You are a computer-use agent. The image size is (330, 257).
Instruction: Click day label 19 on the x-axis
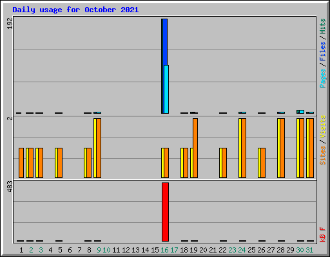[193, 250]
